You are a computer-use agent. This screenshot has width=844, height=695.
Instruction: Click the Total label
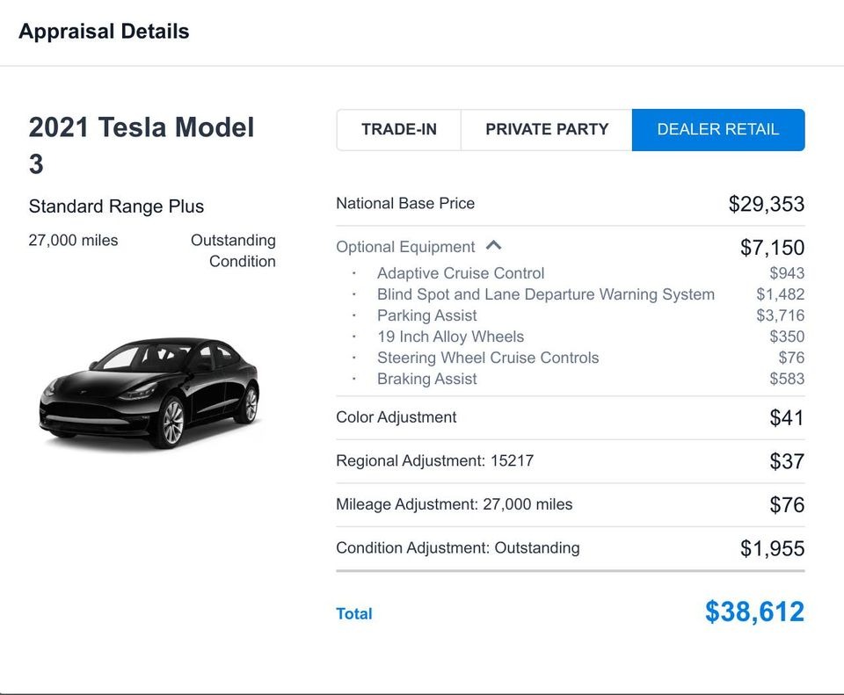[x=353, y=614]
